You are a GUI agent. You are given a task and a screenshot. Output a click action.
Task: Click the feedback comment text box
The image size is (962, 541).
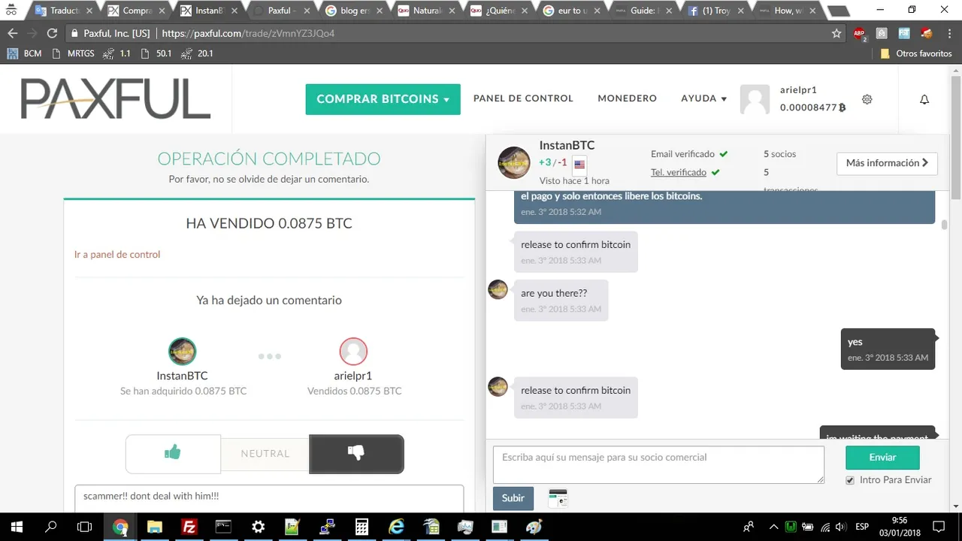coord(269,498)
